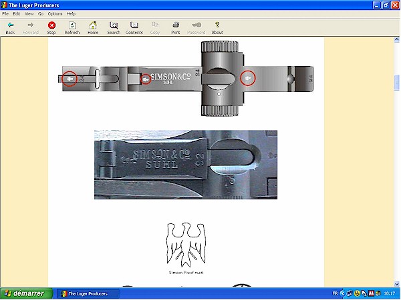Open the Options menu
401x300 pixels.
pos(55,14)
